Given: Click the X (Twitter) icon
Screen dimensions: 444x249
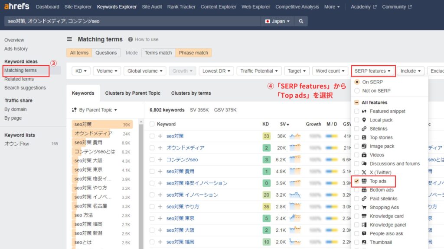Looking at the screenshot, I should (x=364, y=172).
